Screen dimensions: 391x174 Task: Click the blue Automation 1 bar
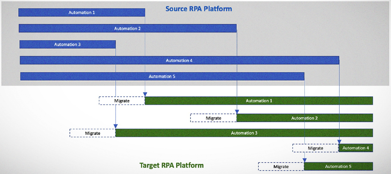(82, 12)
